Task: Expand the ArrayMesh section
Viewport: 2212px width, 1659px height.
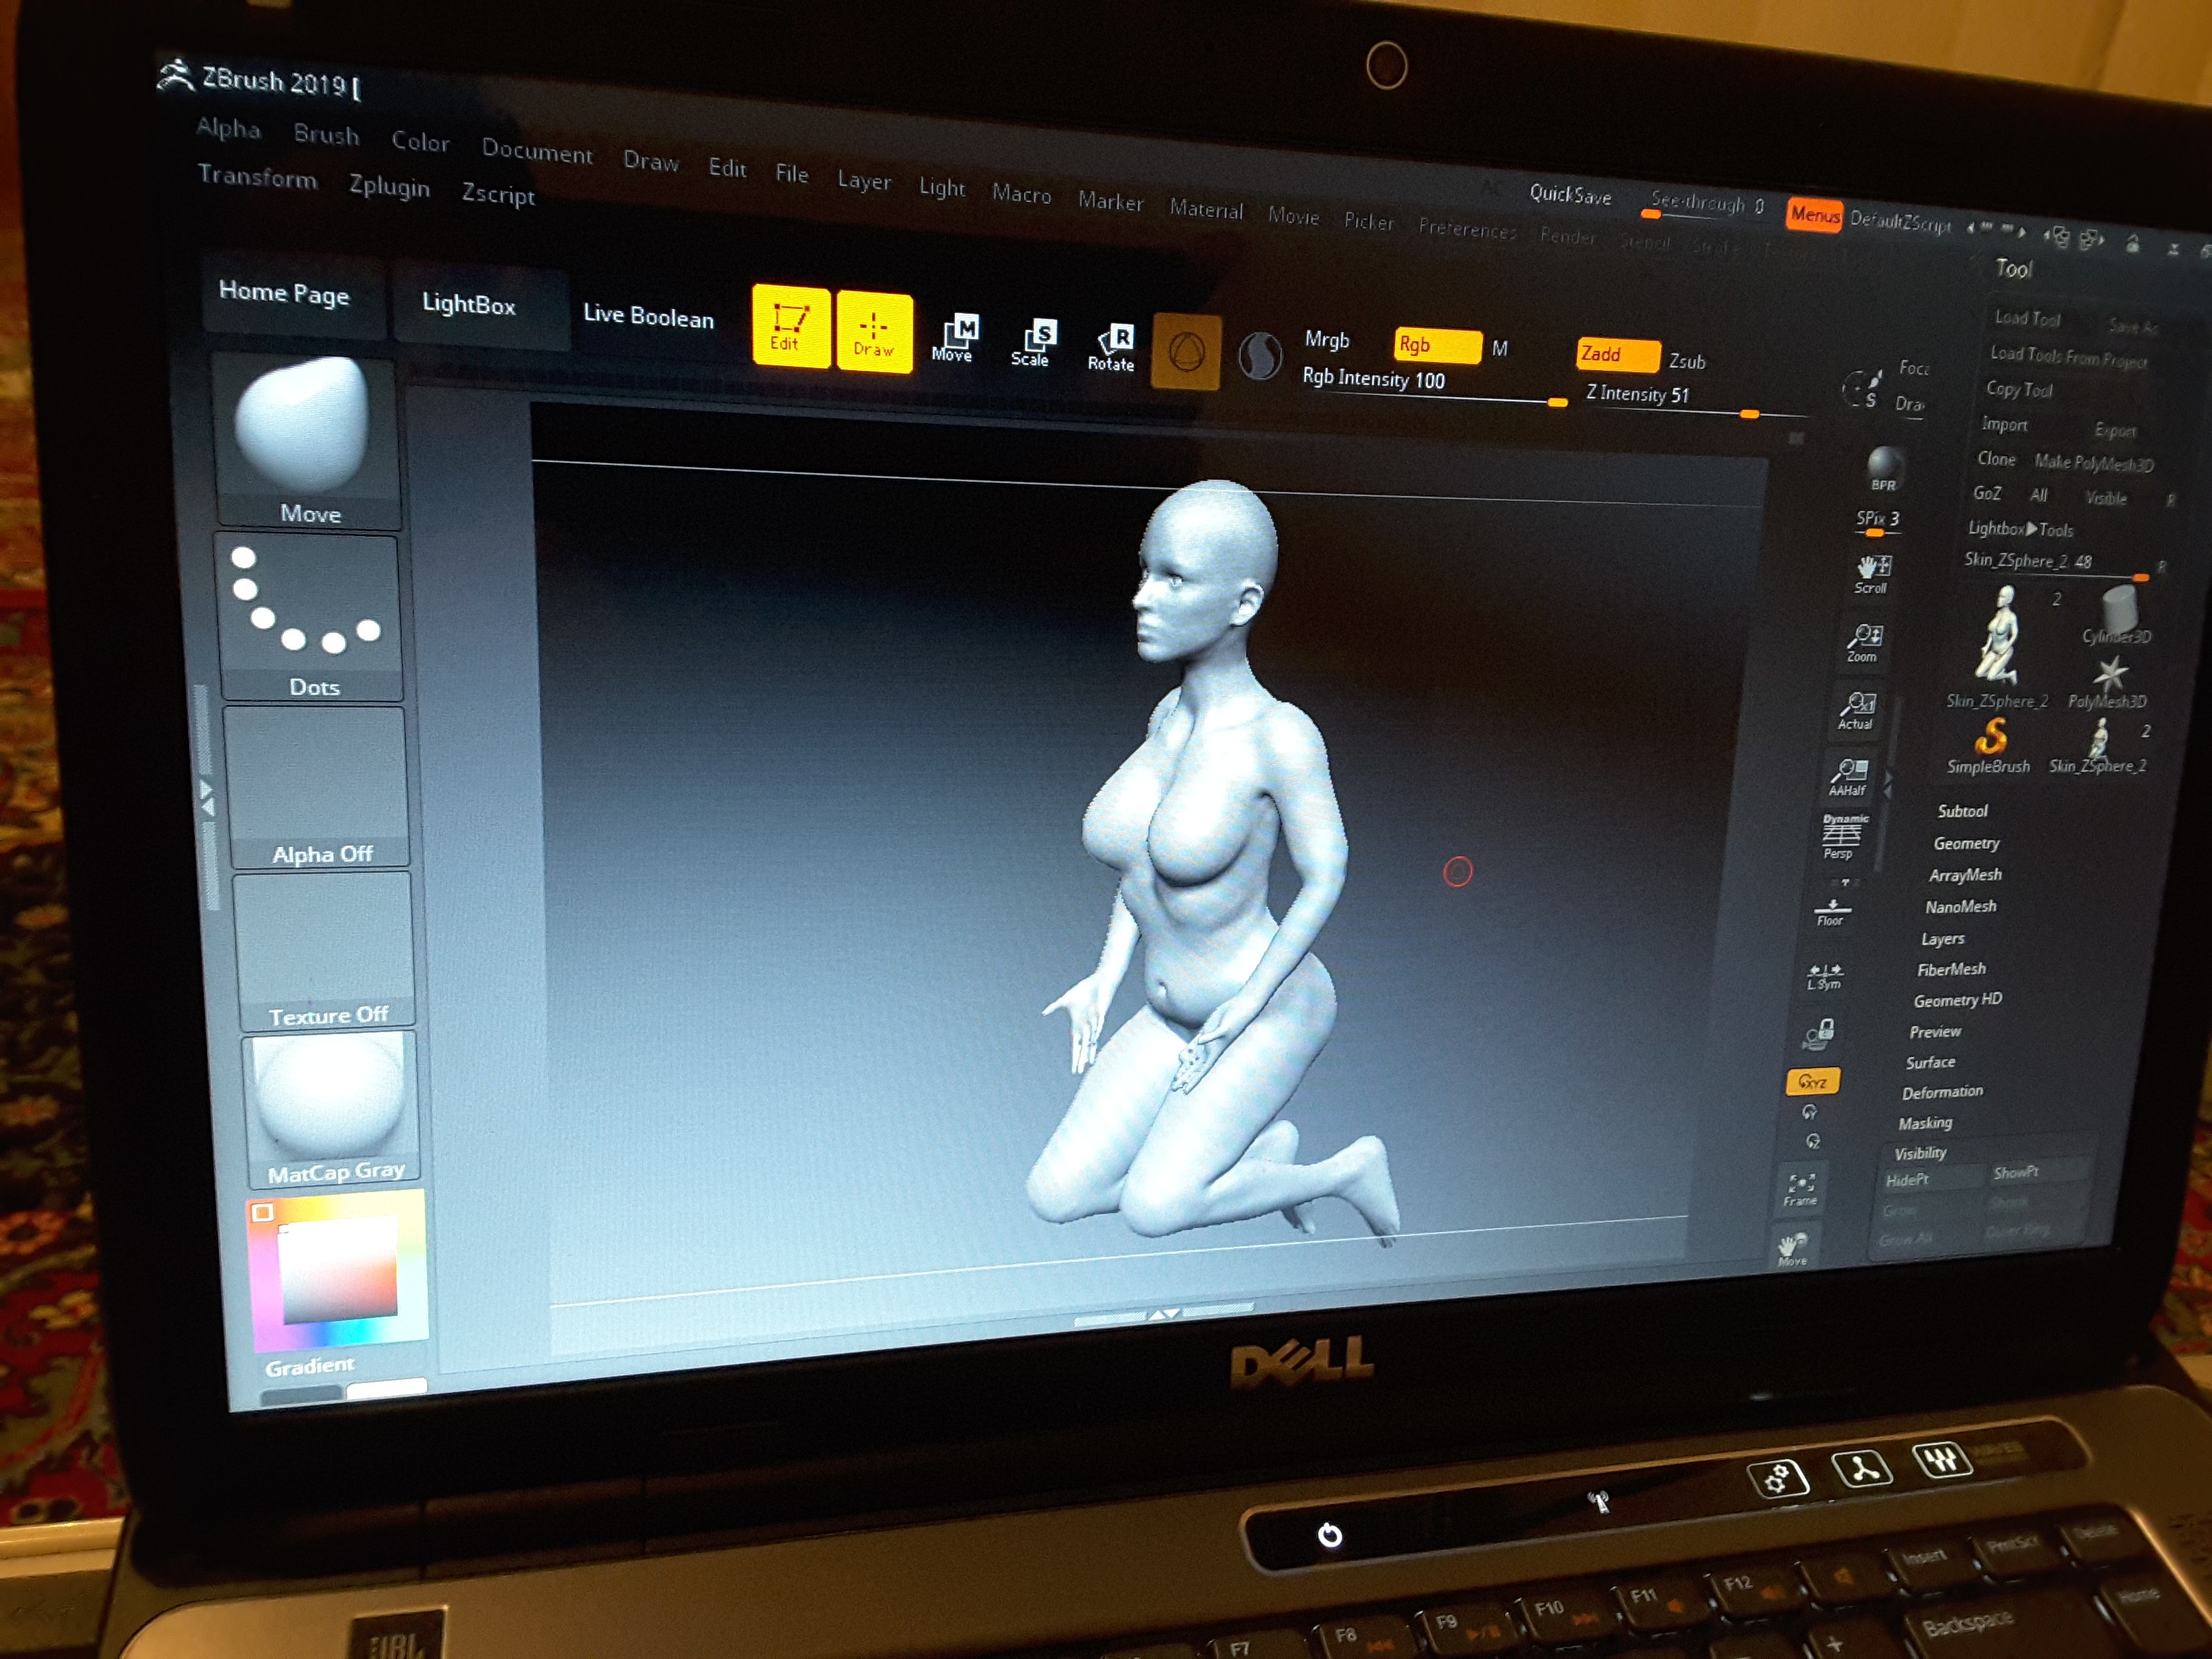Action: (x=1965, y=875)
